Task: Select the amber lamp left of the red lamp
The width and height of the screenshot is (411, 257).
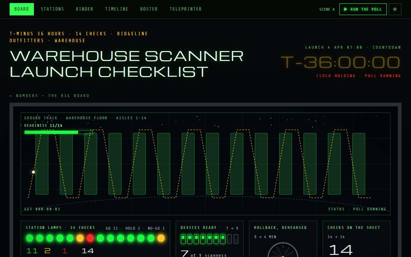Action: tap(80, 238)
